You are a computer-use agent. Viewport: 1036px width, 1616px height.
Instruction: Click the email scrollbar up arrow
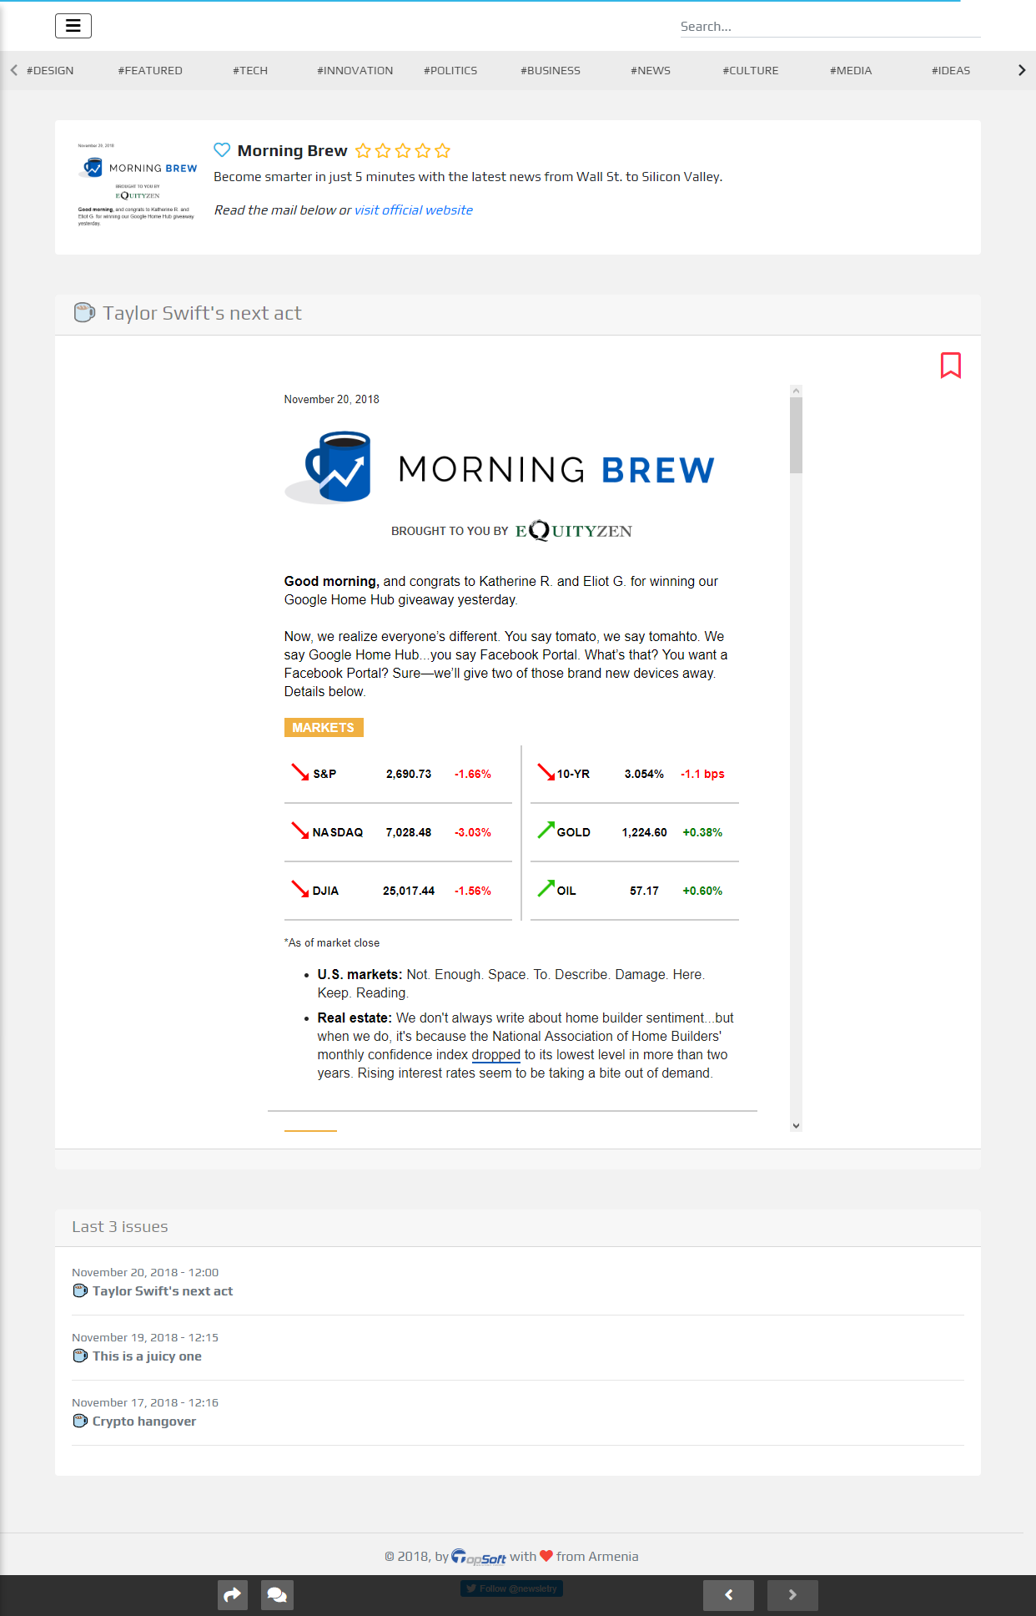[796, 391]
